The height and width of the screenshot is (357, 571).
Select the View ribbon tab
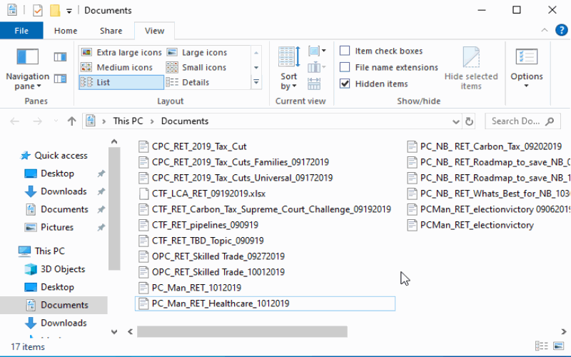coord(154,31)
